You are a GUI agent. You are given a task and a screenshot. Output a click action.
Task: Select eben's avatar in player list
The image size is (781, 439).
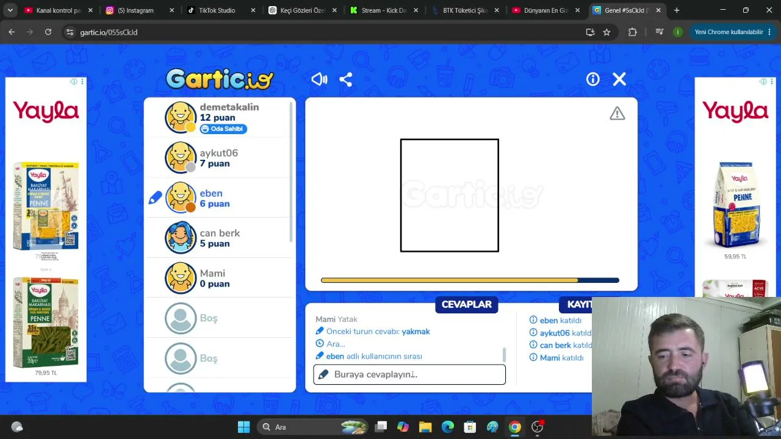click(x=181, y=198)
